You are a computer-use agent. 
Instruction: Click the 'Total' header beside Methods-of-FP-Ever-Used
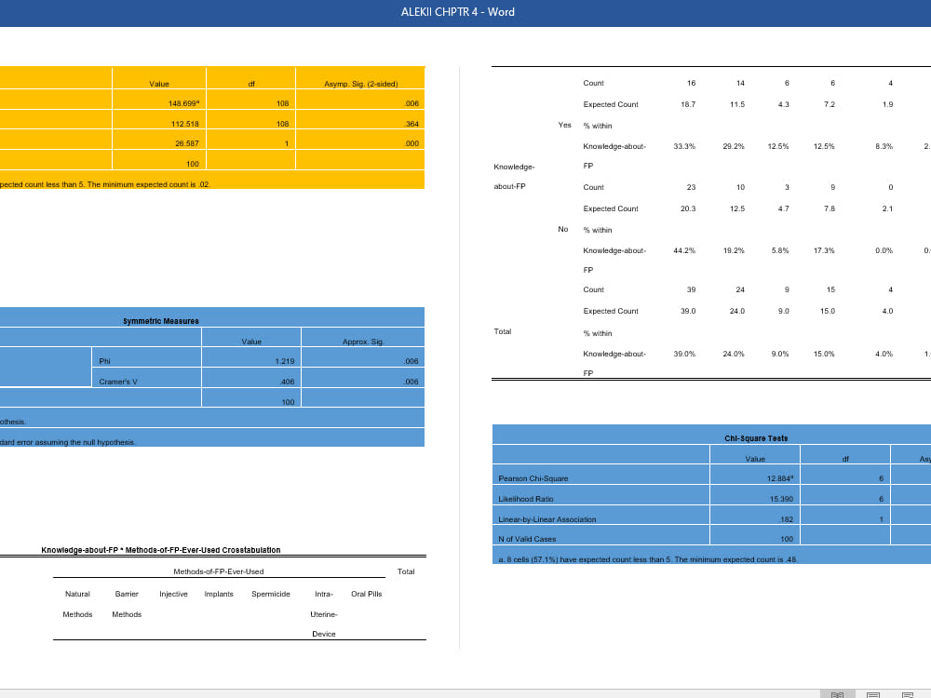pos(406,571)
